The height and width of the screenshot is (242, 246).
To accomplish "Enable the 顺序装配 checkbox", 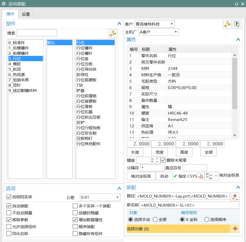I will [75, 227].
